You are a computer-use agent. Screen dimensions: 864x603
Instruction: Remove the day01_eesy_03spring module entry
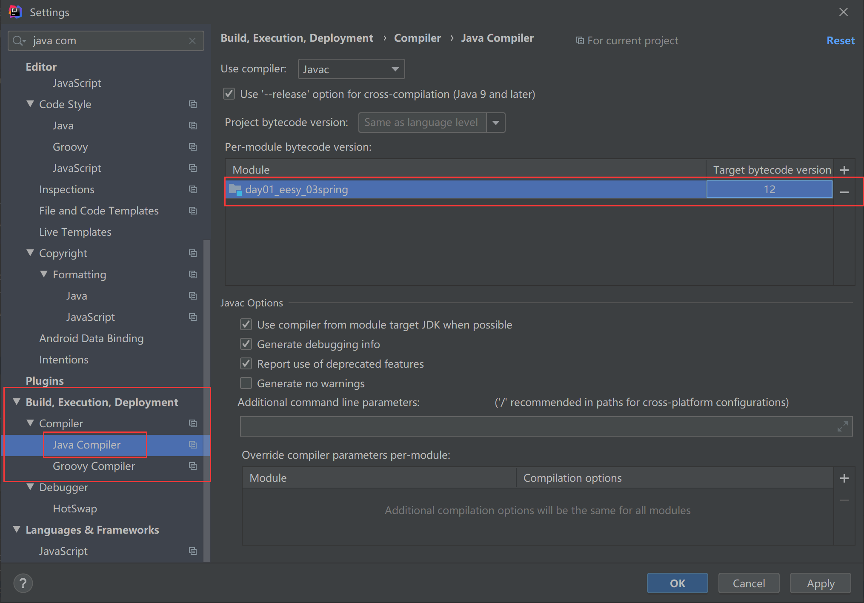tap(844, 192)
